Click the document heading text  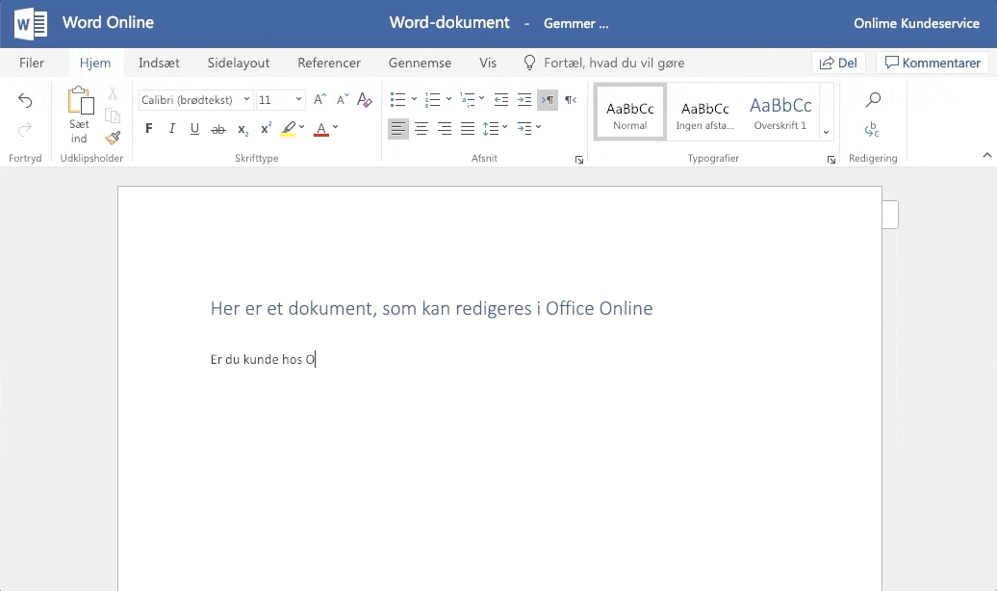point(431,308)
